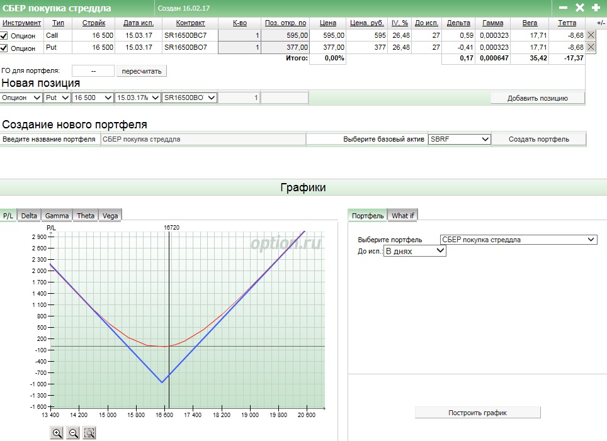This screenshot has width=607, height=441.
Task: Open the What if tab
Action: [x=402, y=215]
